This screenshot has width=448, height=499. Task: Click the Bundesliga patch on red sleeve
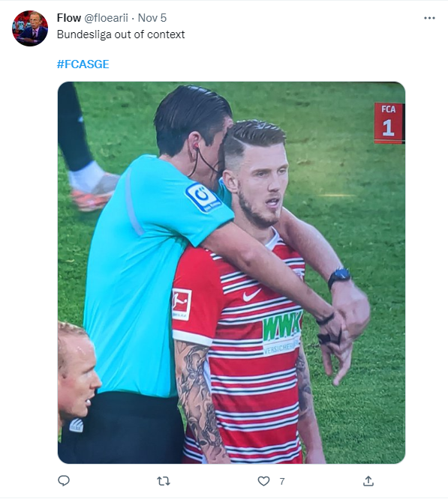coord(182,304)
